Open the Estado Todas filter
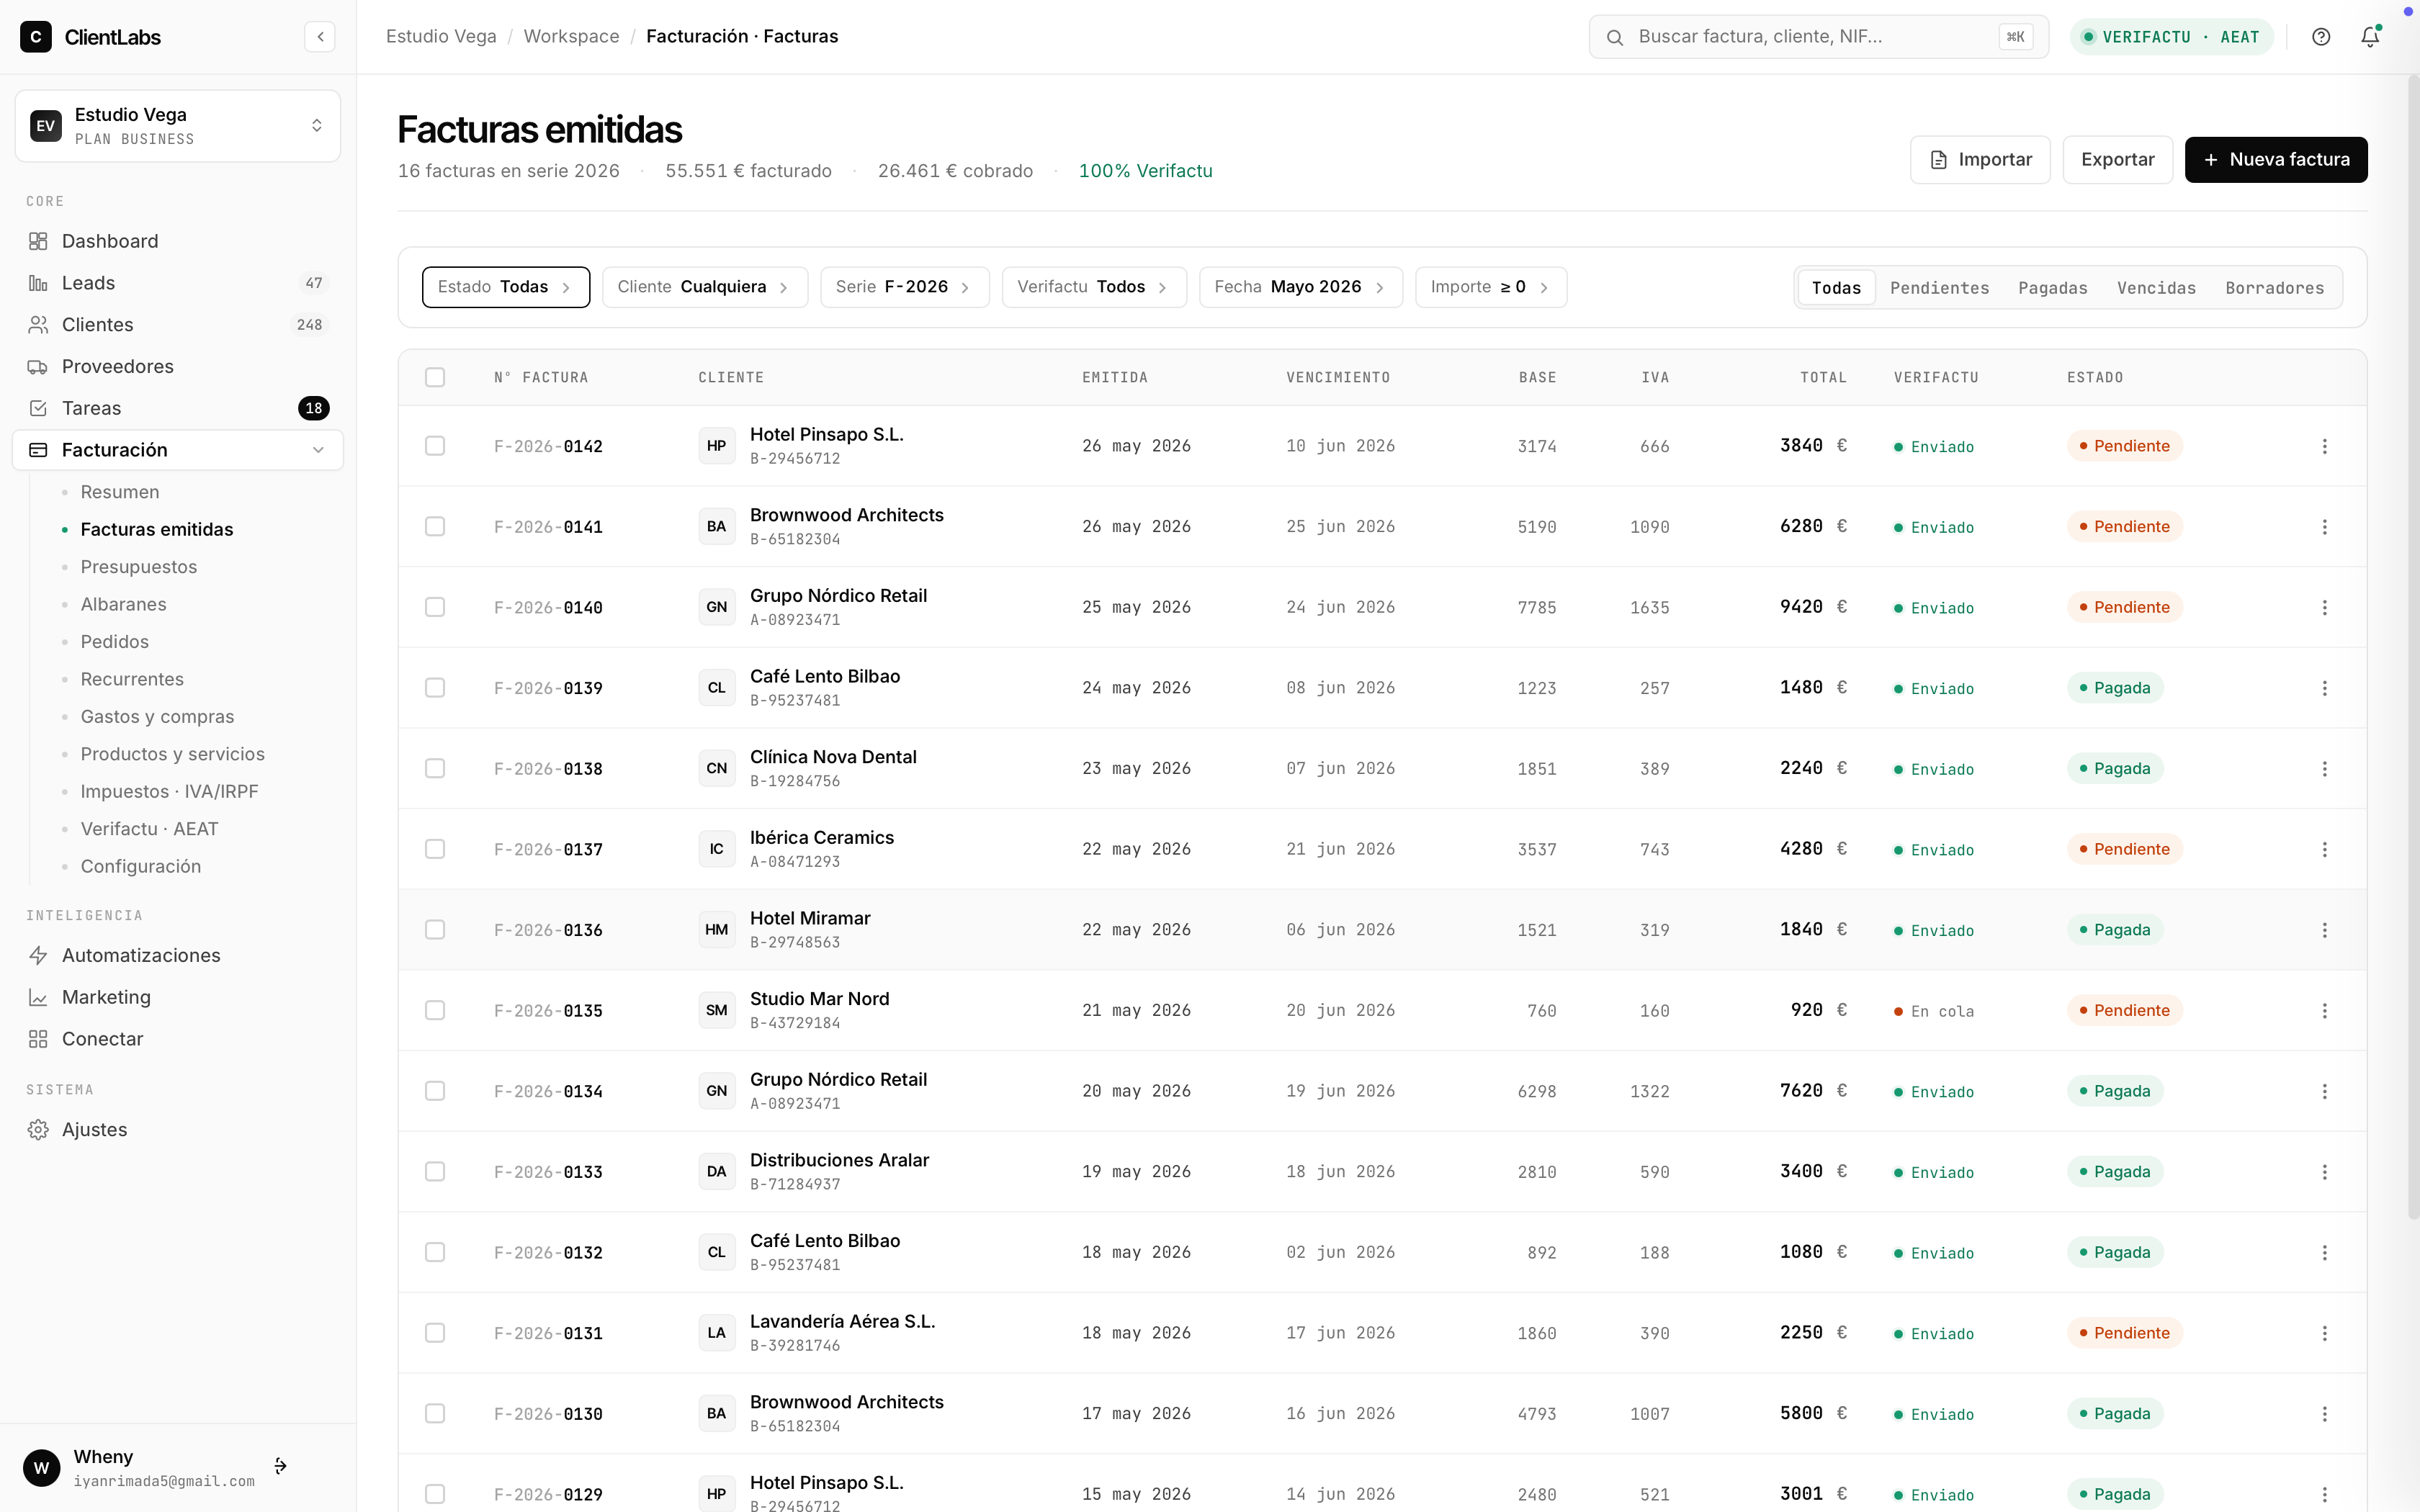Image resolution: width=2420 pixels, height=1512 pixels. [x=506, y=287]
